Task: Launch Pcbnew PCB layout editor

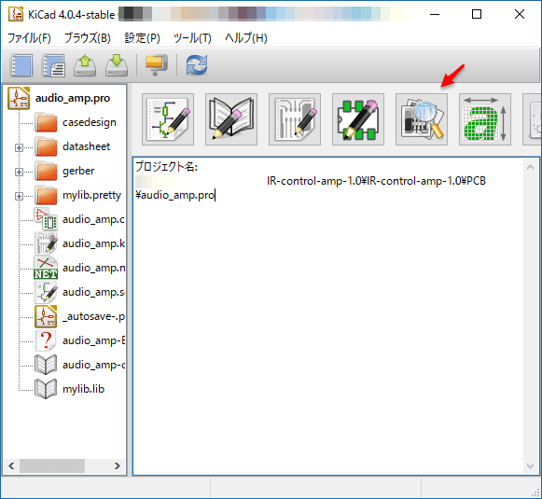Action: pos(295,119)
